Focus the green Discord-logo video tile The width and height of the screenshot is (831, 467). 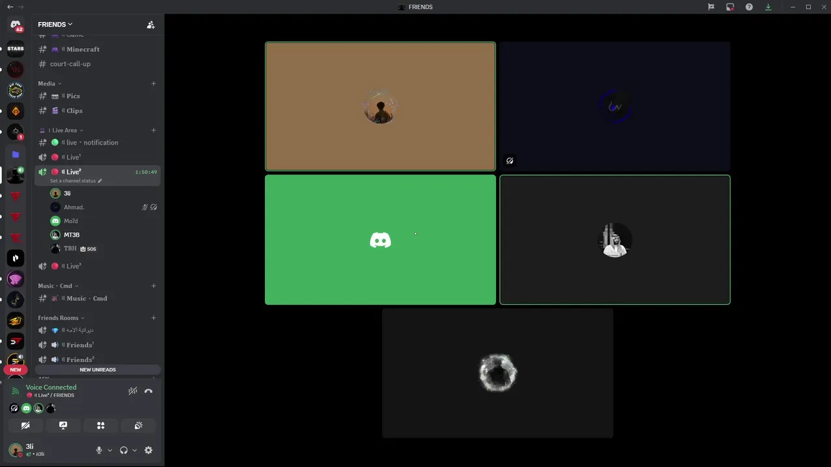[380, 240]
